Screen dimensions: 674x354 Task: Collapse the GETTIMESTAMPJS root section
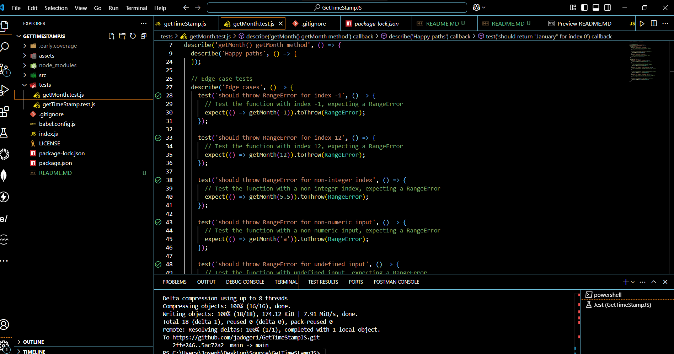click(18, 36)
